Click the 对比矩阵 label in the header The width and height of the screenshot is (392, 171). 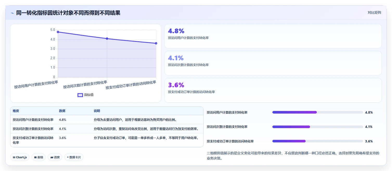pyautogui.click(x=375, y=12)
